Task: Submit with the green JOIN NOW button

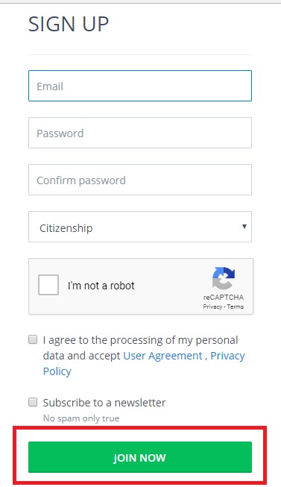Action: (140, 457)
